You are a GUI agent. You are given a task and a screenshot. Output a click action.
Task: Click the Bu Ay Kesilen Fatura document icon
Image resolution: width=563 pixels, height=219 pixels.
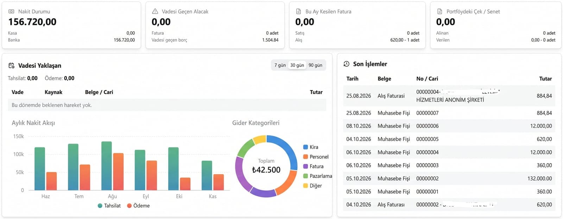(x=298, y=11)
